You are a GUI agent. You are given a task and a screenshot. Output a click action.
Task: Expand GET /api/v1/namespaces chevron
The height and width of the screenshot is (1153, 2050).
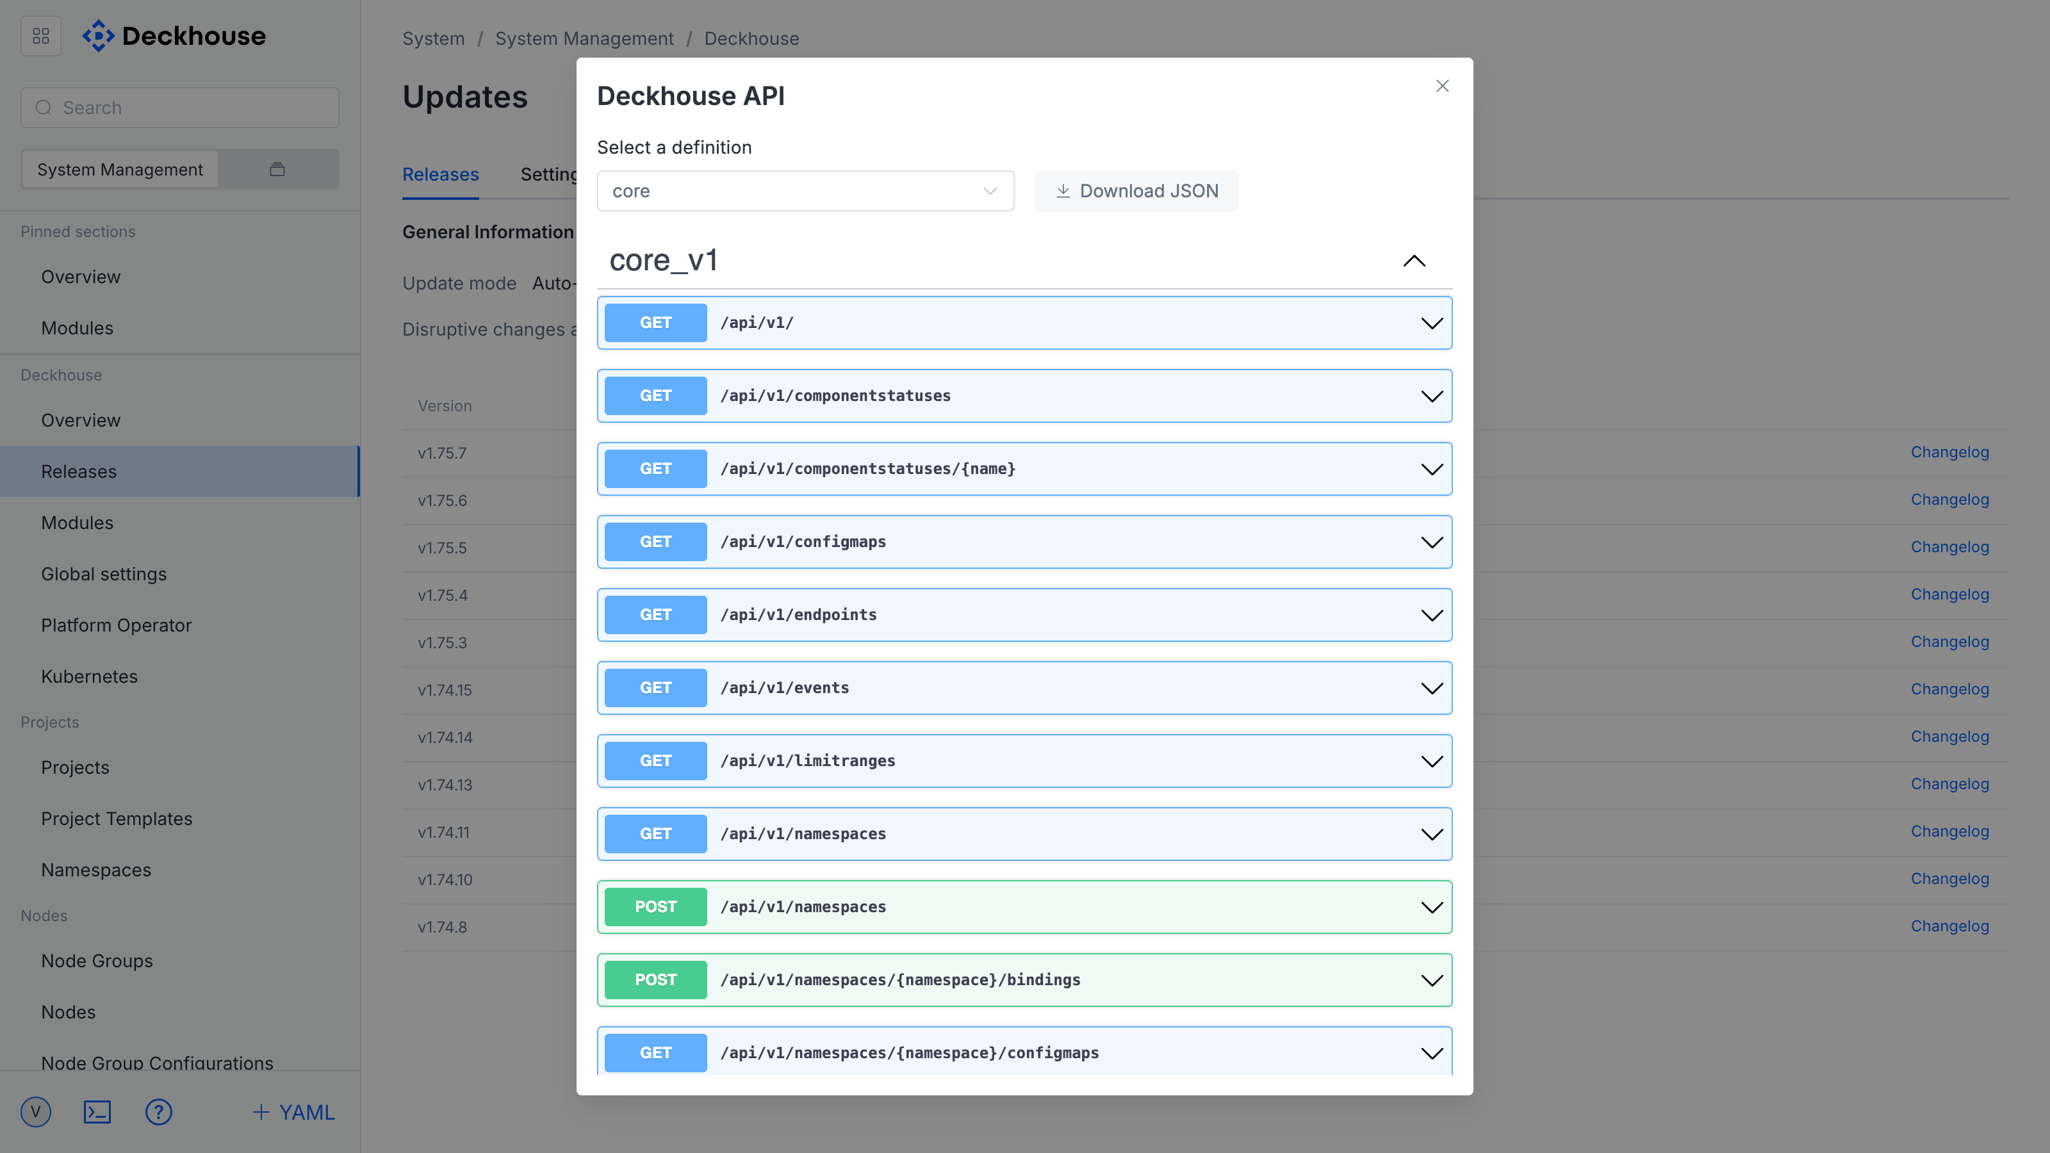[x=1432, y=835]
